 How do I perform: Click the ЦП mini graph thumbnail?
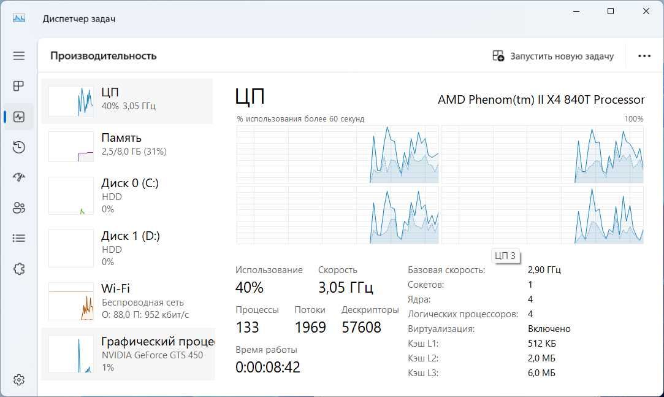coord(71,101)
